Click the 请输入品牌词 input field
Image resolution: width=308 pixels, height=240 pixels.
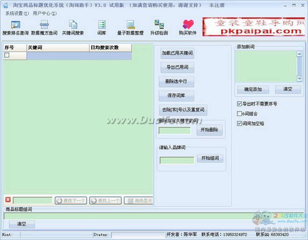pyautogui.click(x=177, y=160)
